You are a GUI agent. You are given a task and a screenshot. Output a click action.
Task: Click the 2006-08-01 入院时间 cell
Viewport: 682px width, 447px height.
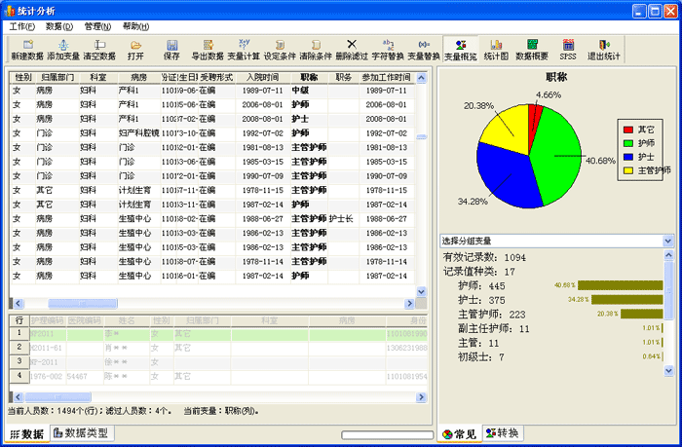tap(263, 105)
